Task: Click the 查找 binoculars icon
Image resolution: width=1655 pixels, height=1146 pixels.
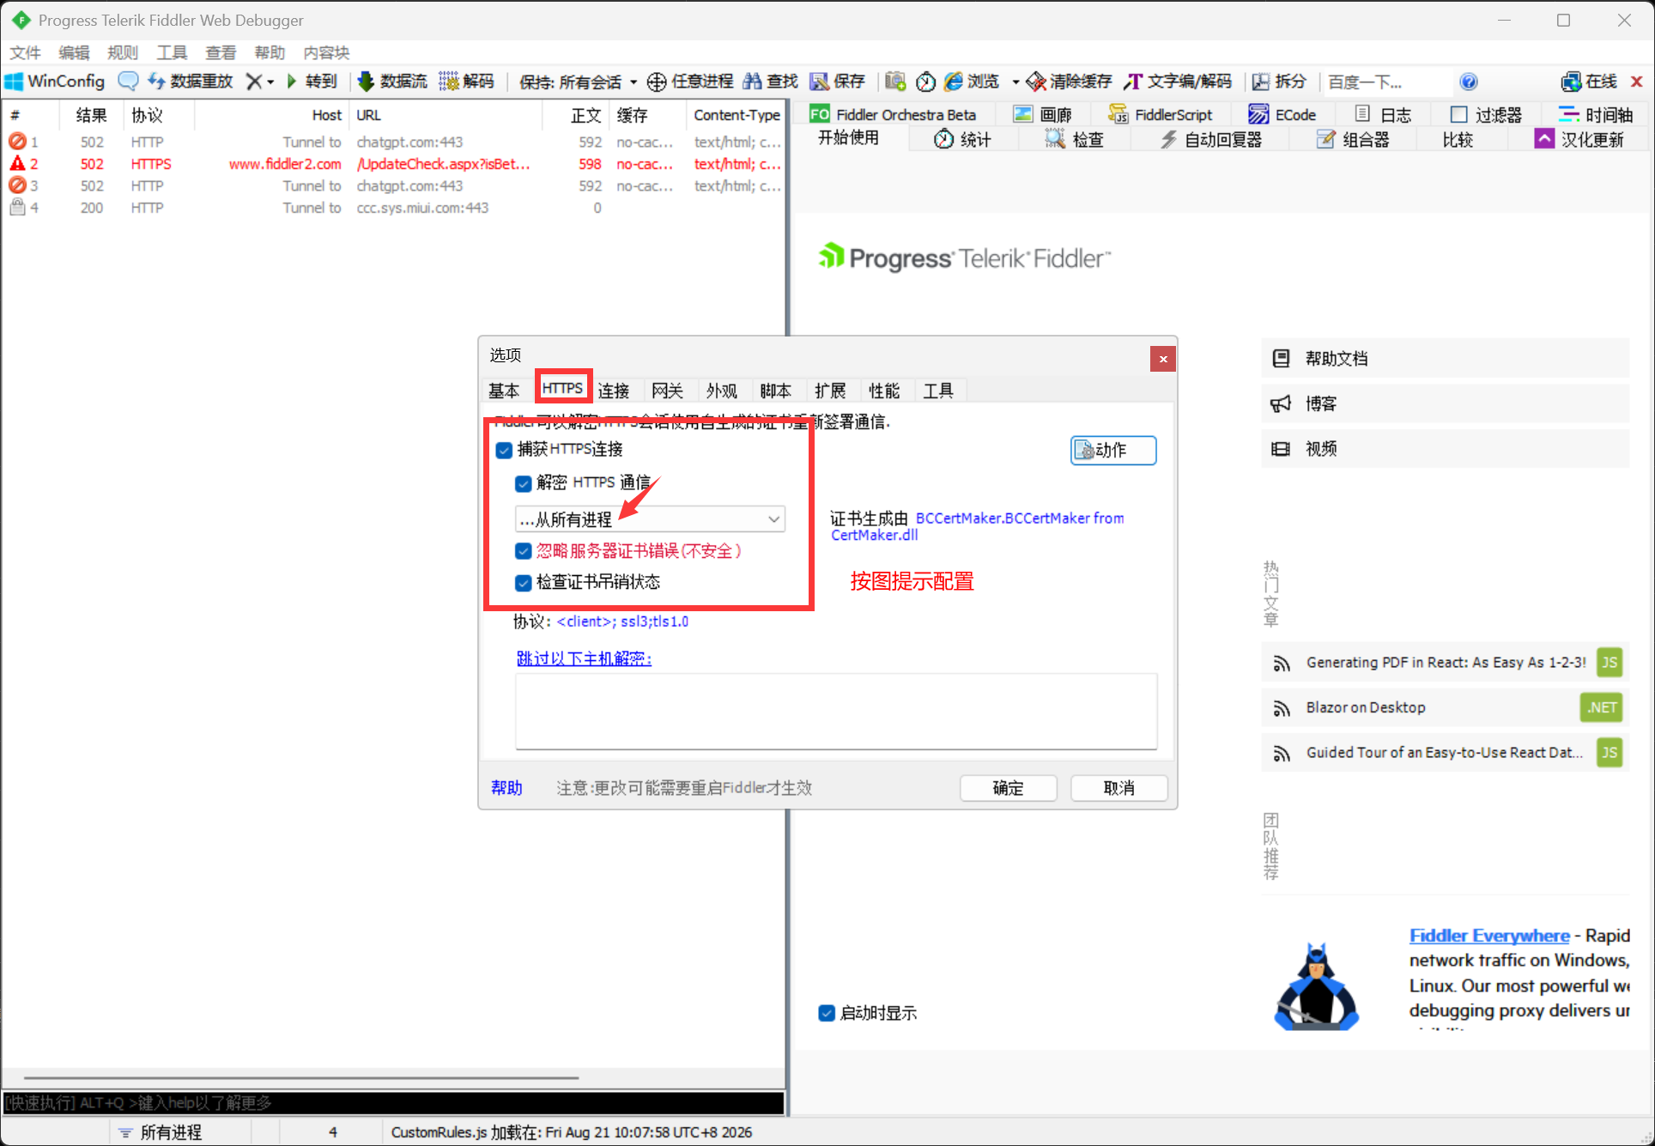Action: (x=753, y=82)
